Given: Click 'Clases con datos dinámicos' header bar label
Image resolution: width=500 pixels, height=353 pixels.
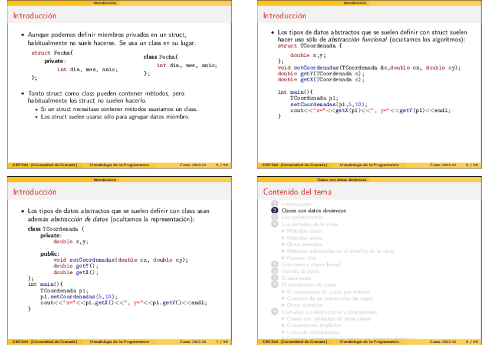Looking at the screenshot, I should coord(341,180).
